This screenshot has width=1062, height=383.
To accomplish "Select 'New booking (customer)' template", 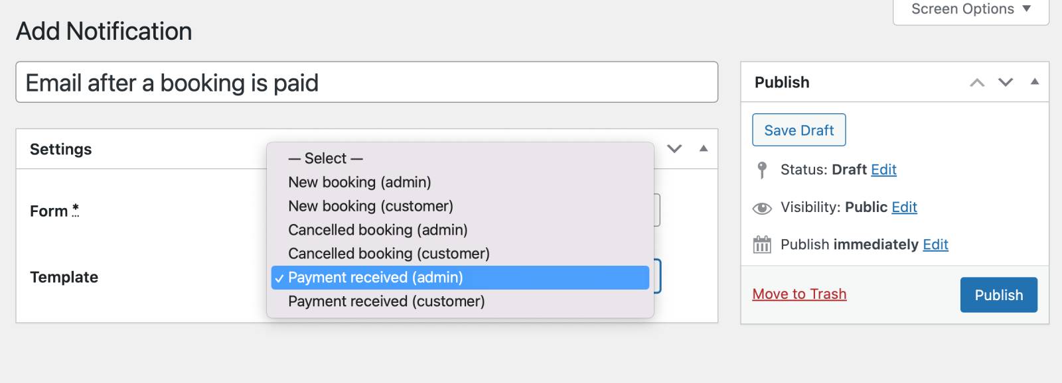I will point(370,206).
